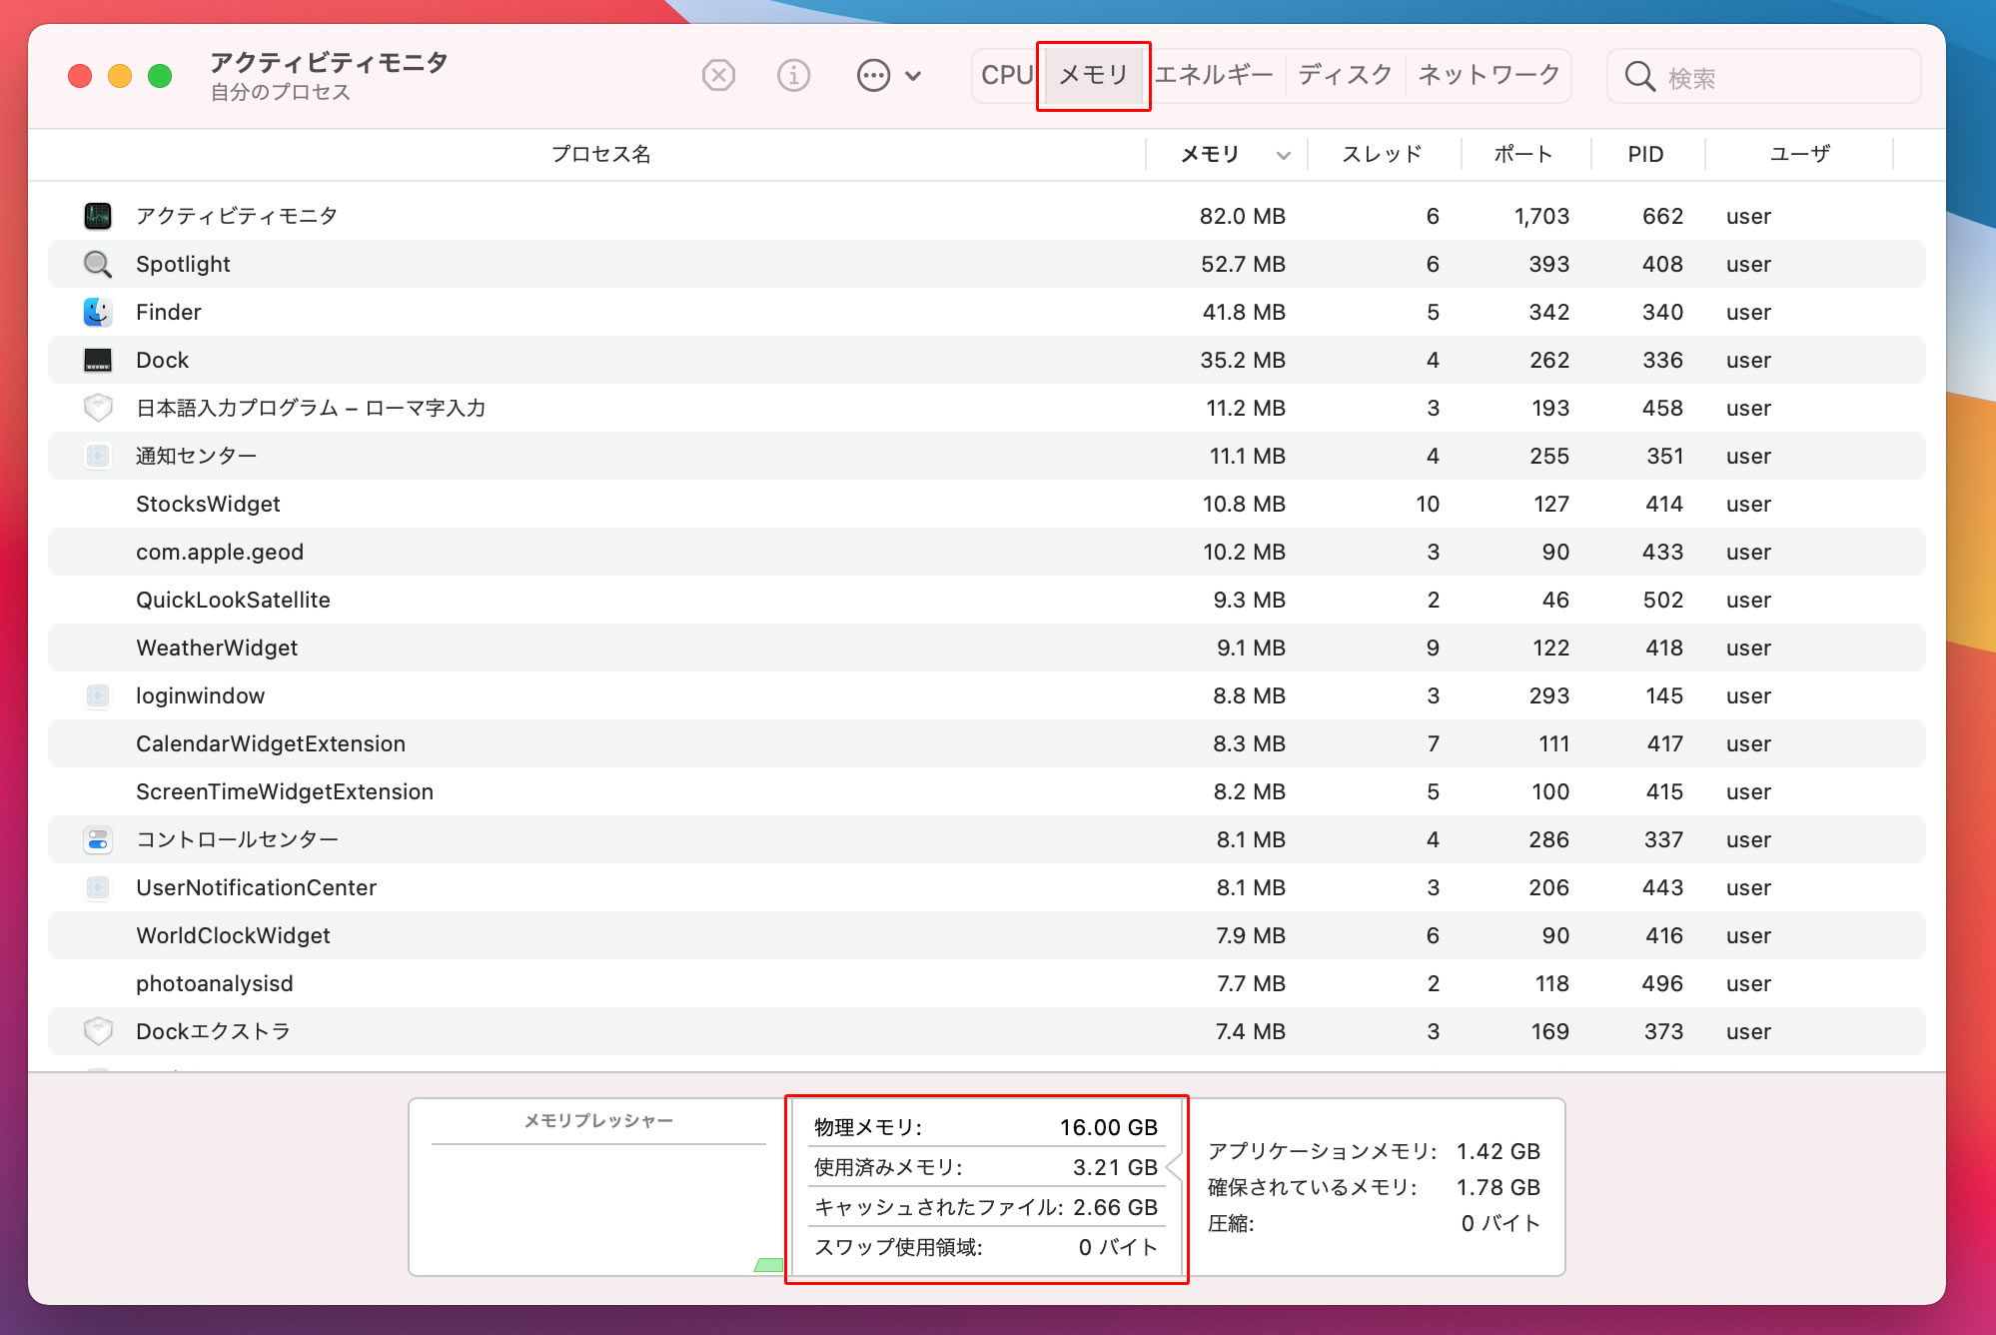Select the loginwindow process name
1996x1335 pixels.
pos(200,695)
